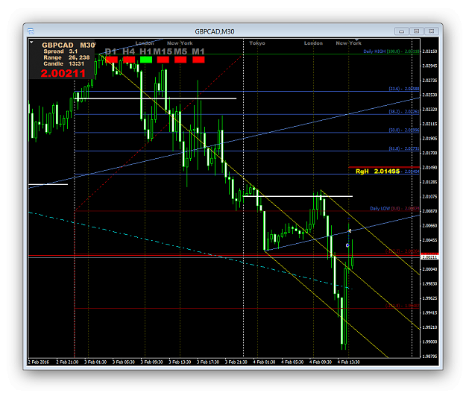The height and width of the screenshot is (393, 466).
Task: Click the red trend box under M5
Action: point(180,60)
